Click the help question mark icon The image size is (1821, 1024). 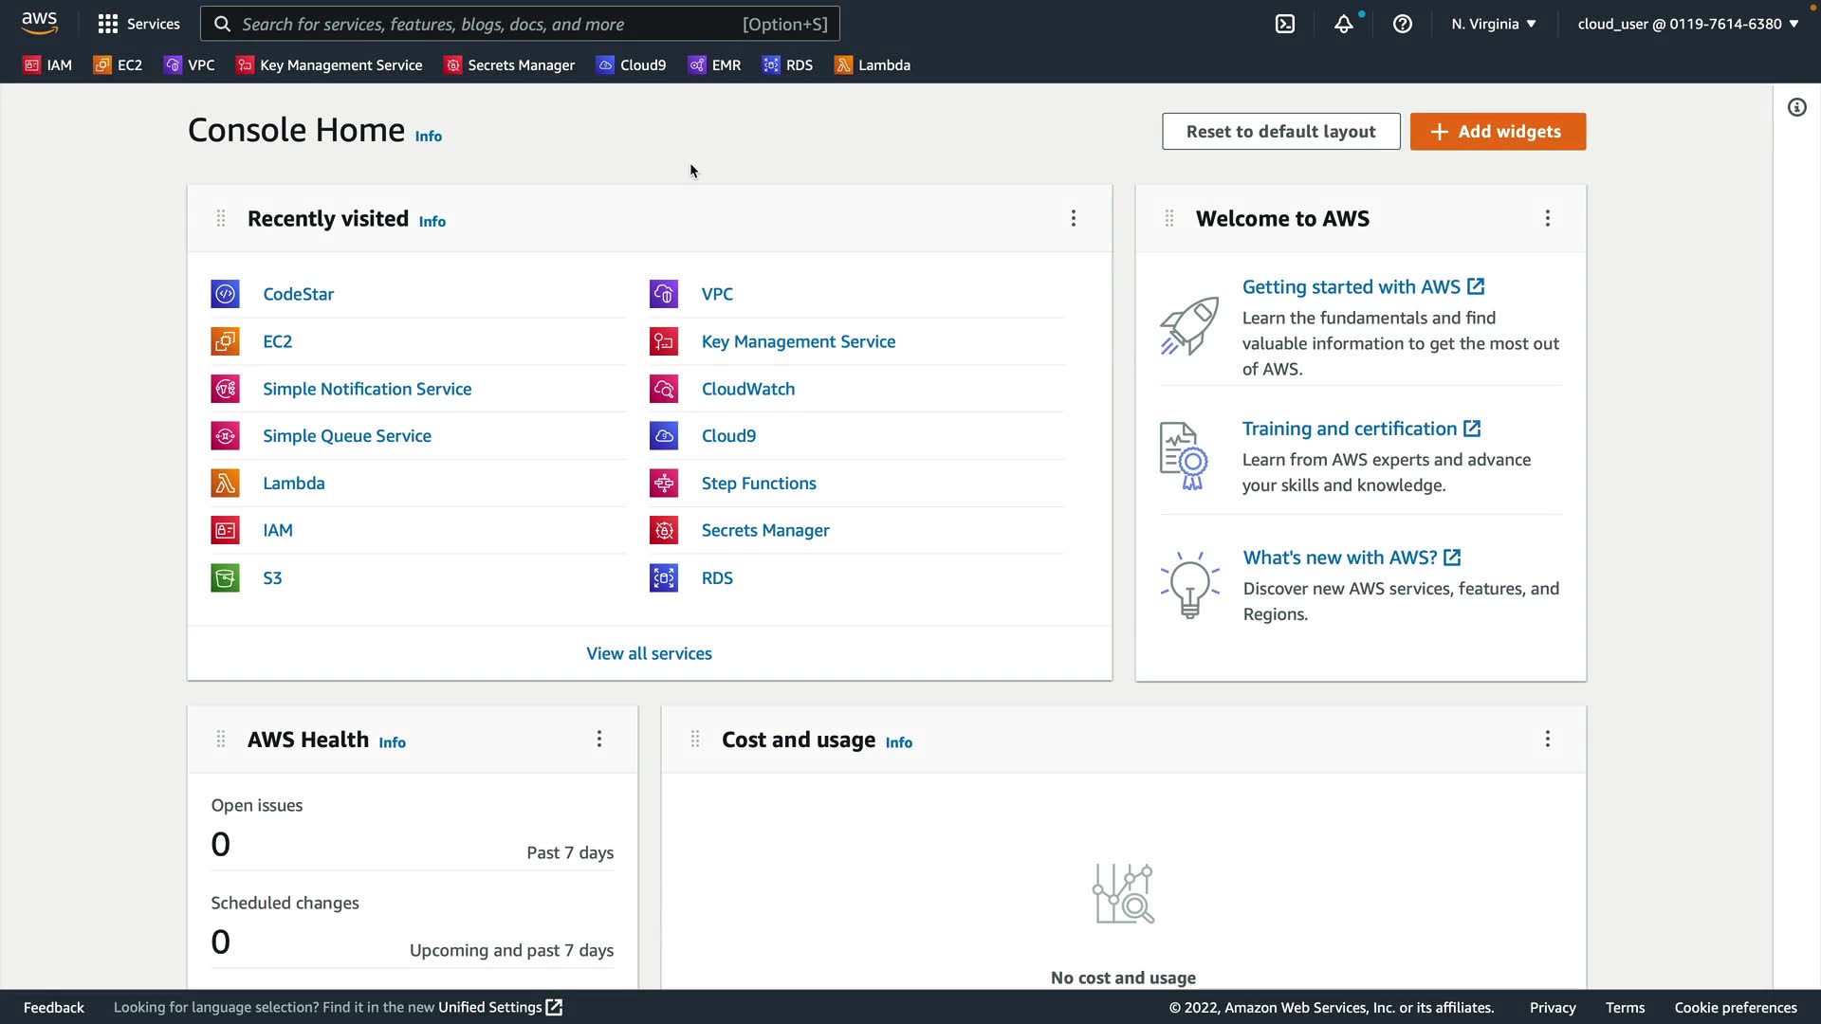1402,24
